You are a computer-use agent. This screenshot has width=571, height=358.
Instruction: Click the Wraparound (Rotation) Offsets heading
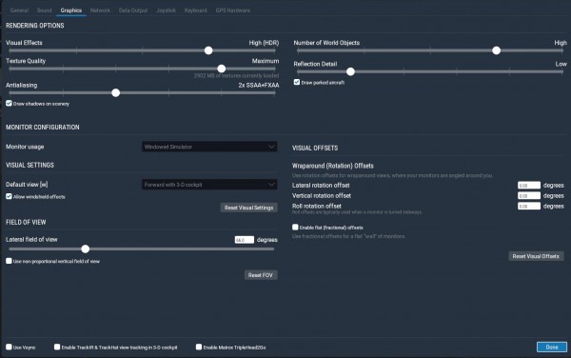(x=333, y=166)
